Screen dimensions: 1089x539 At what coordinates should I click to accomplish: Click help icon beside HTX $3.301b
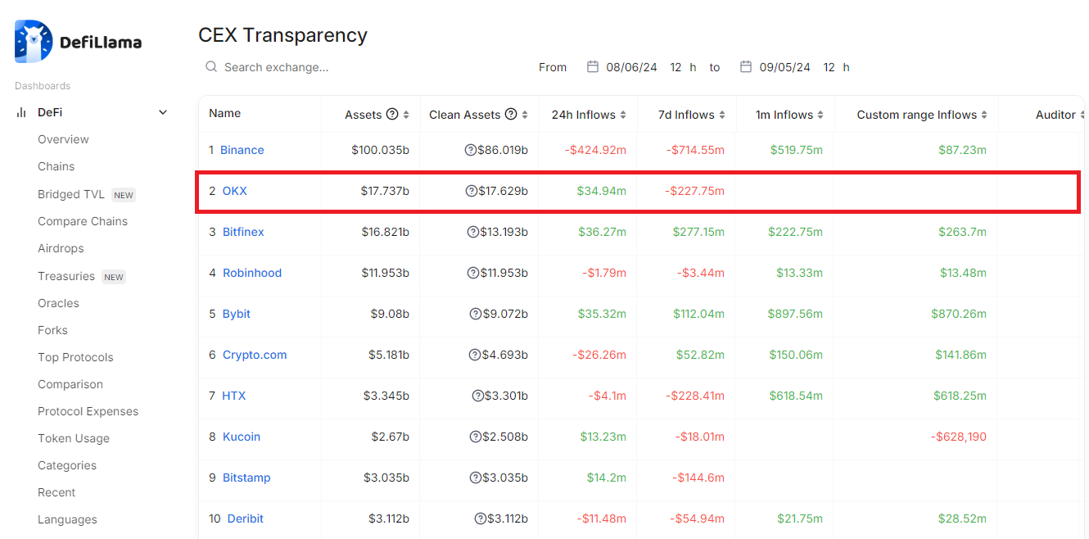click(478, 396)
